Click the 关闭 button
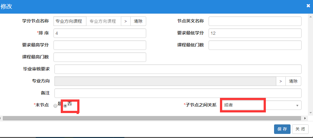Screen dimensions: 313x138 tap(300, 129)
